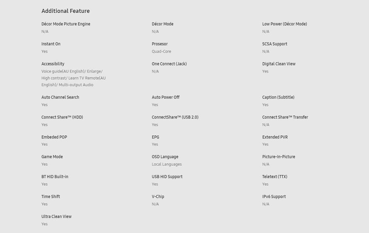Select the Local Languages value text
Screen dimensions: 369x233
(x=167, y=164)
